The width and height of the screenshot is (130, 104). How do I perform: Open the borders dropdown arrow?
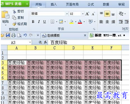coord(57,22)
